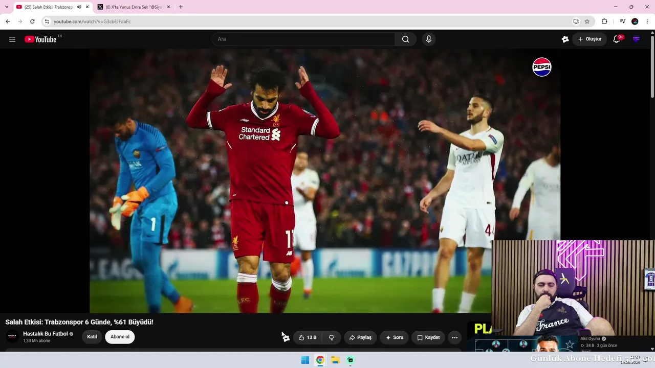Switch to the Salah Etkisi YouTube tab
The image size is (655, 368).
pos(53,7)
